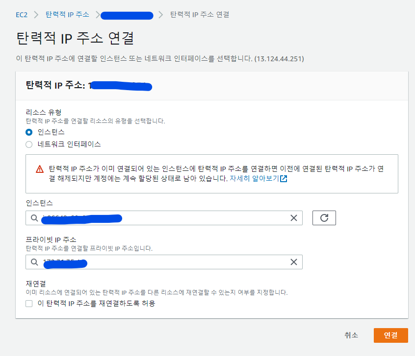Click the 탄력적 IP 주소 연결 breadcrumb text

pos(200,15)
